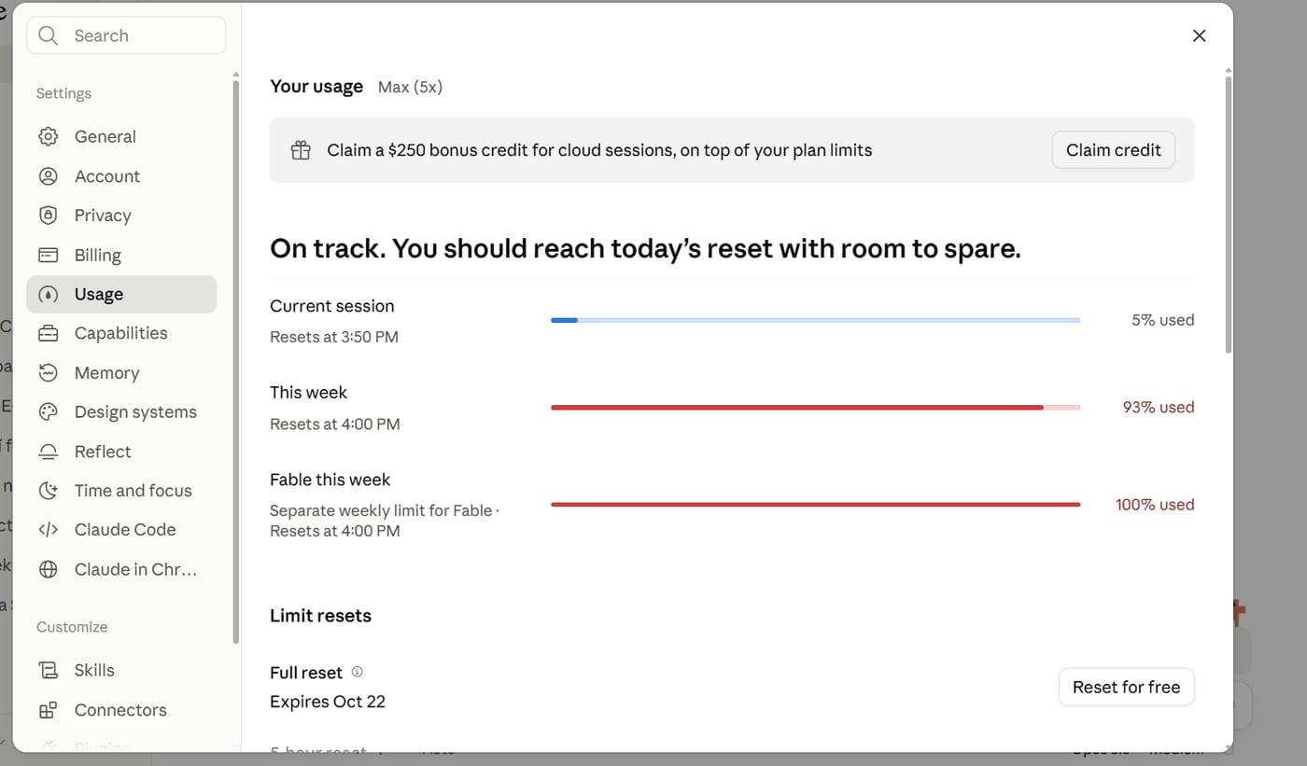Go to Account settings

(121, 176)
